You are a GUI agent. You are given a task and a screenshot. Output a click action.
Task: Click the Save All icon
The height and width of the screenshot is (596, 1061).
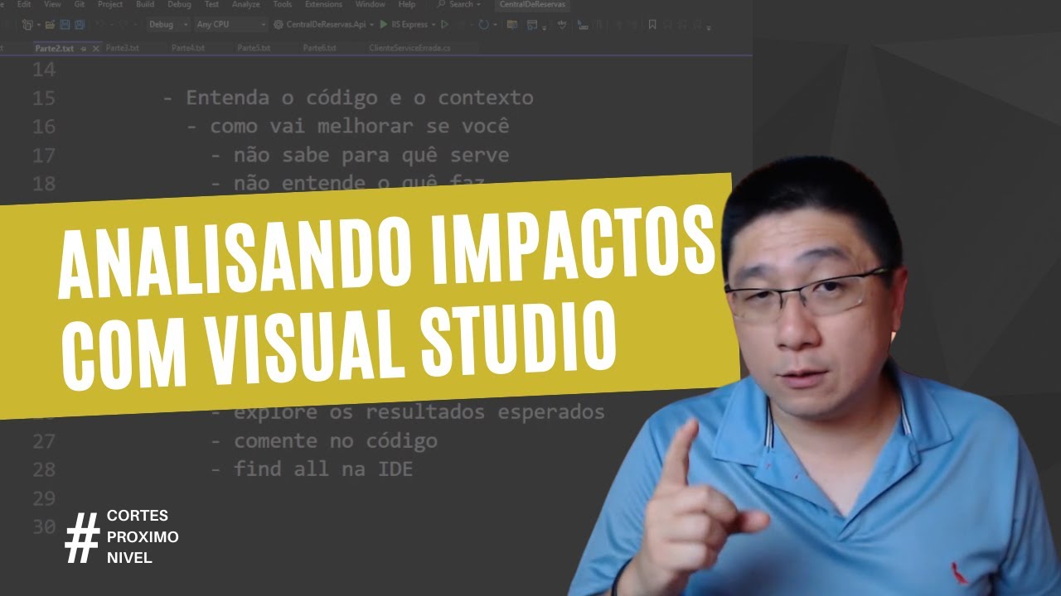pyautogui.click(x=80, y=25)
